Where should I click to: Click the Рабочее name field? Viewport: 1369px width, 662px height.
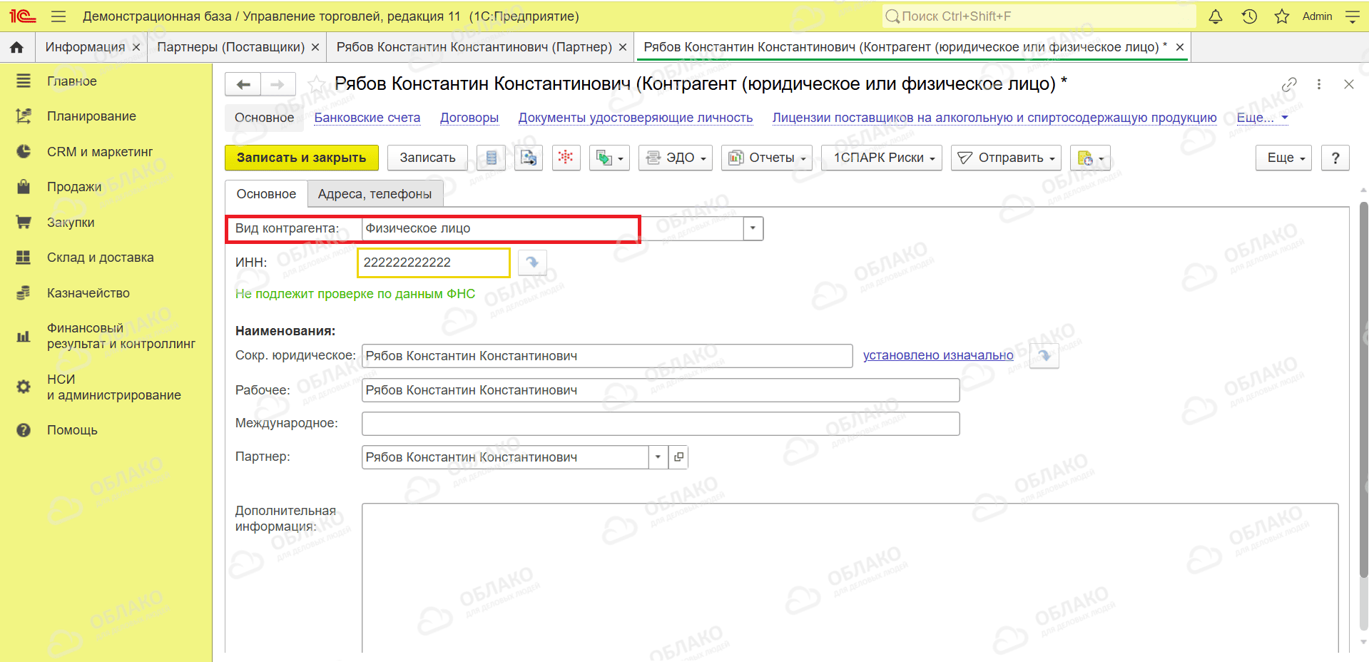[661, 390]
